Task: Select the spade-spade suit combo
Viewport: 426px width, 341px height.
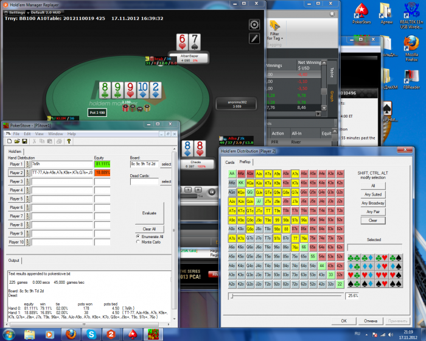Action: coord(396,284)
